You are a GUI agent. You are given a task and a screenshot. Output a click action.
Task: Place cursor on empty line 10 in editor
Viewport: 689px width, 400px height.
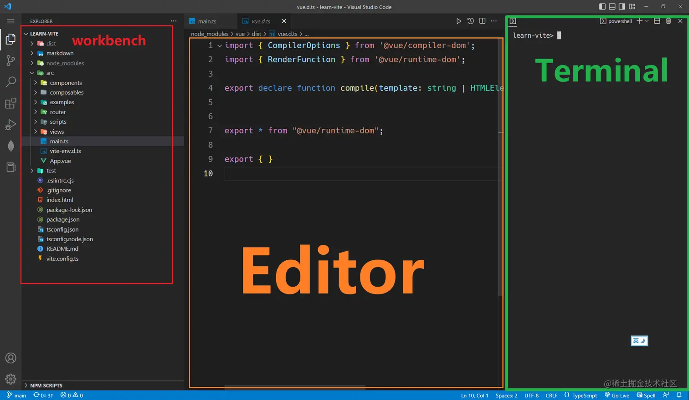[x=362, y=173]
